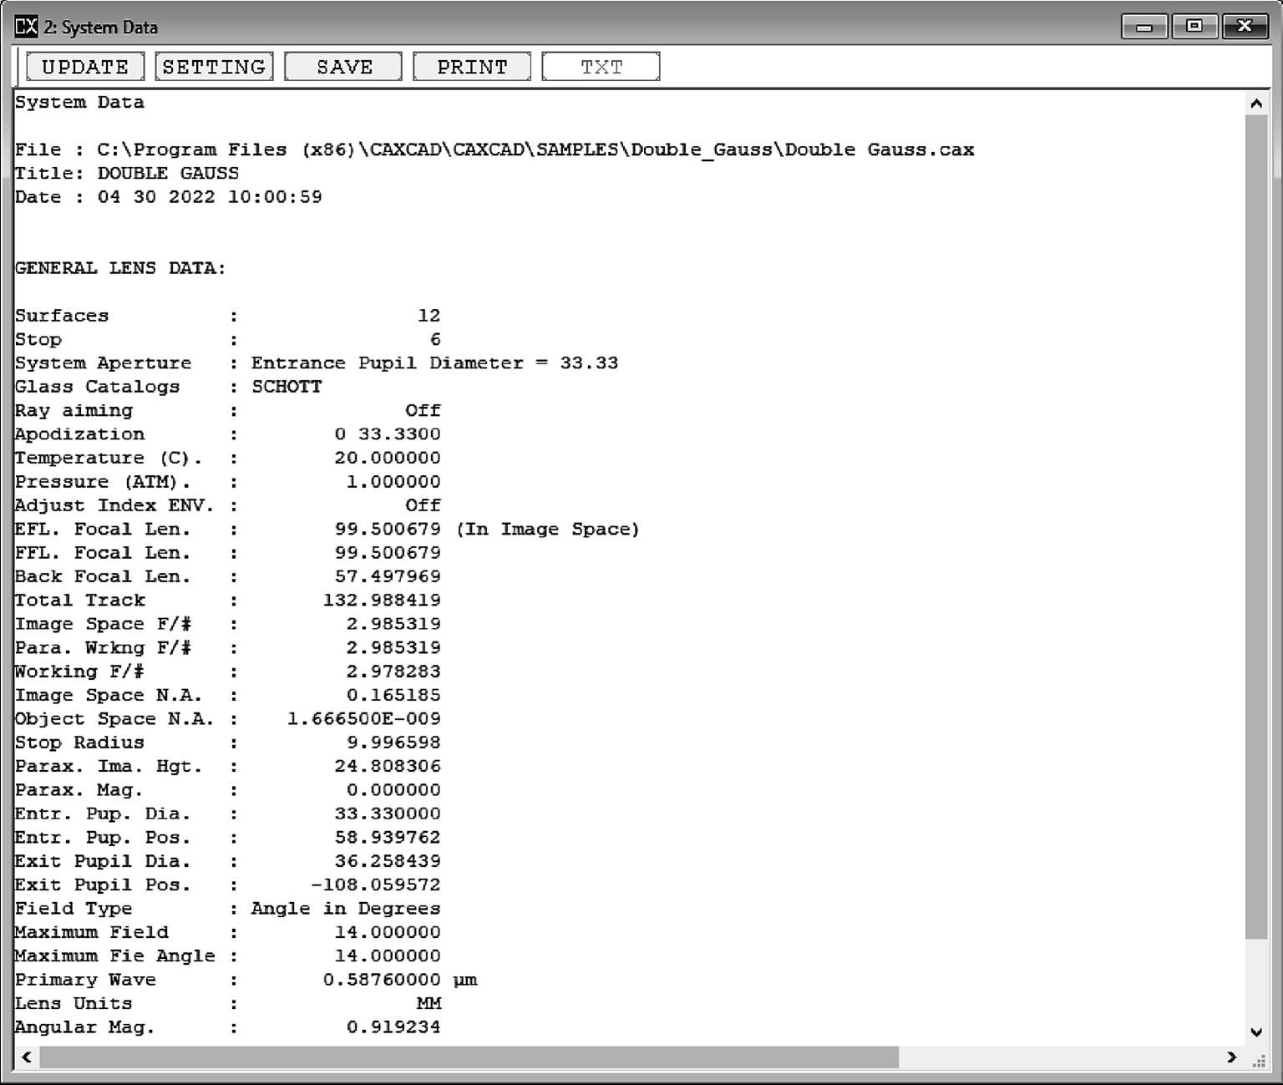Print the system data report
Screen dimensions: 1283x1085
472,67
